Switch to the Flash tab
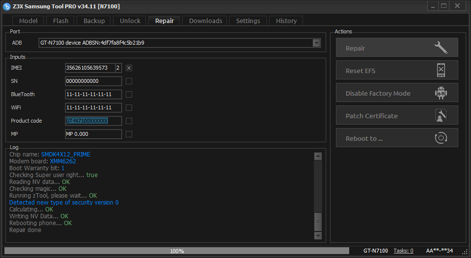This screenshot has height=258, width=471. click(60, 21)
